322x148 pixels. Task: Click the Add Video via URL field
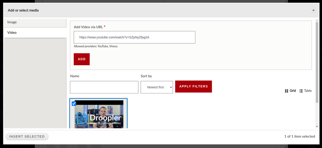pos(135,37)
